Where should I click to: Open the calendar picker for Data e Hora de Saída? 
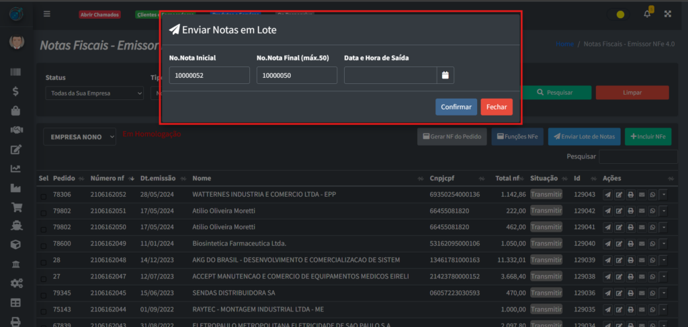coord(445,76)
